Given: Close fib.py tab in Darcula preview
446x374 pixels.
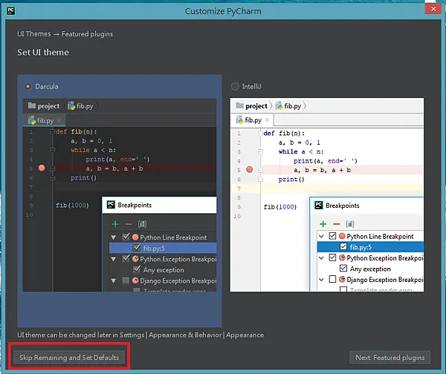Looking at the screenshot, I should tap(59, 121).
